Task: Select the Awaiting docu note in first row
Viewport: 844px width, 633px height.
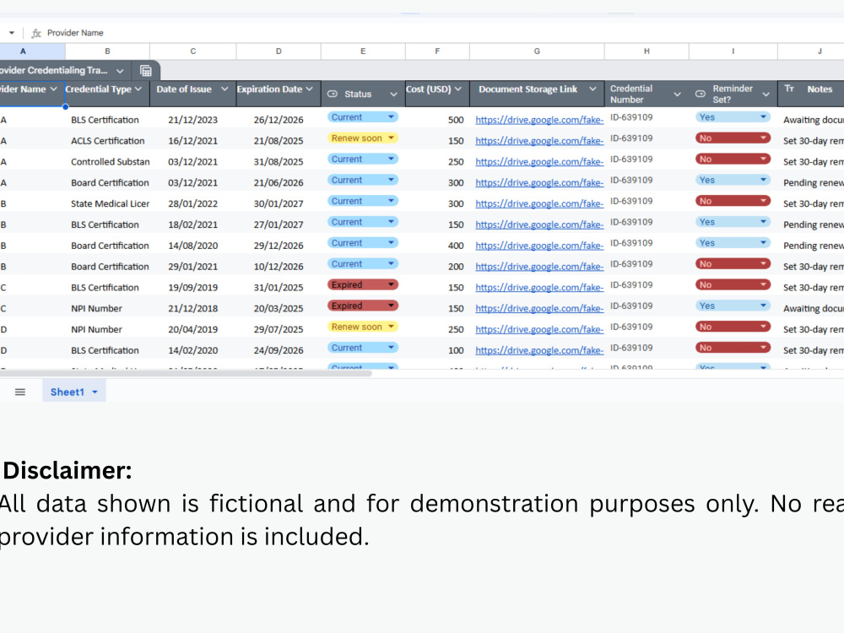Action: point(814,120)
